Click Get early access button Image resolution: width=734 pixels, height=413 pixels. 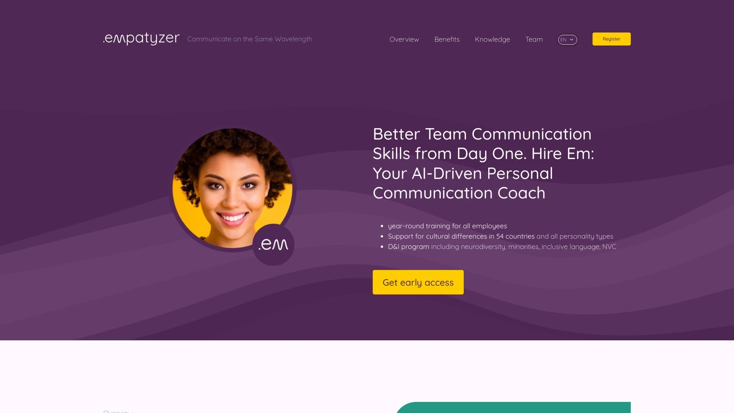[418, 282]
